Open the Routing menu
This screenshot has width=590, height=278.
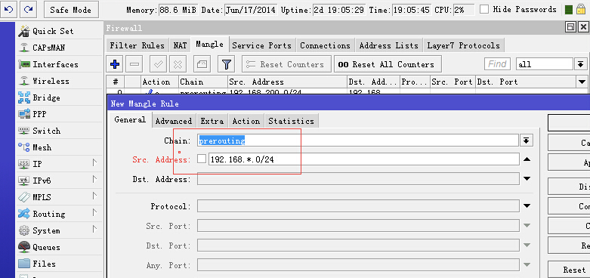pyautogui.click(x=59, y=214)
